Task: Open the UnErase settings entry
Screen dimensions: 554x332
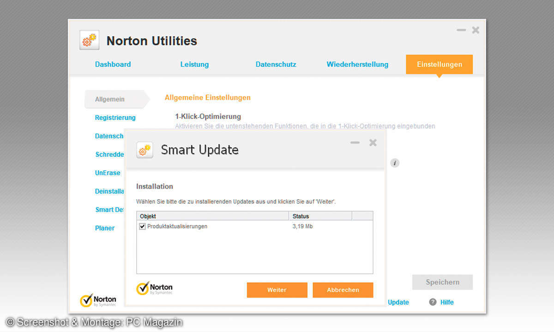Action: coord(108,173)
